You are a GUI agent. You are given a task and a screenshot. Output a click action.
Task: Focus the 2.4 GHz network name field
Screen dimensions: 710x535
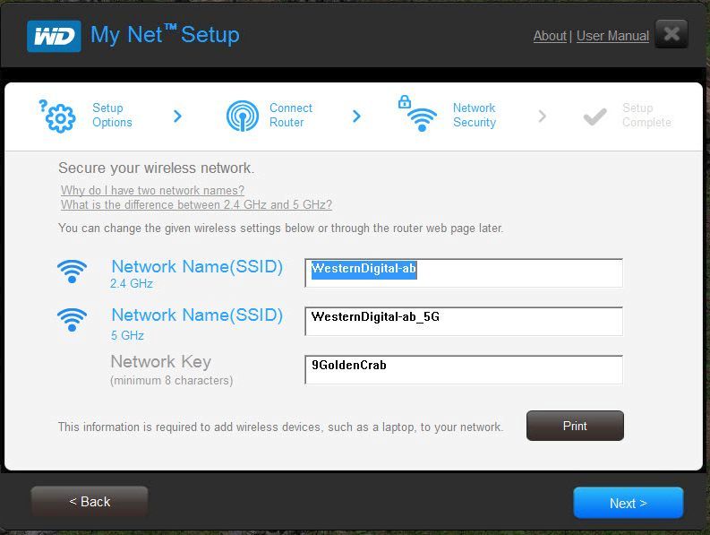[464, 273]
